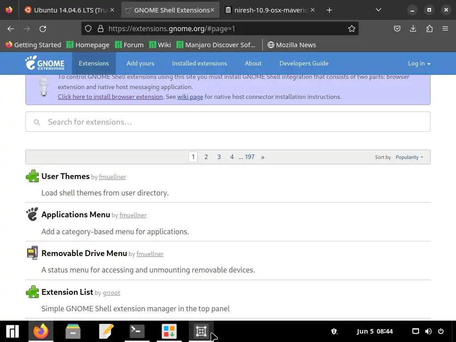Viewport: 456px width, 342px height.
Task: Open the Mozilla News bookmark
Action: click(x=292, y=45)
